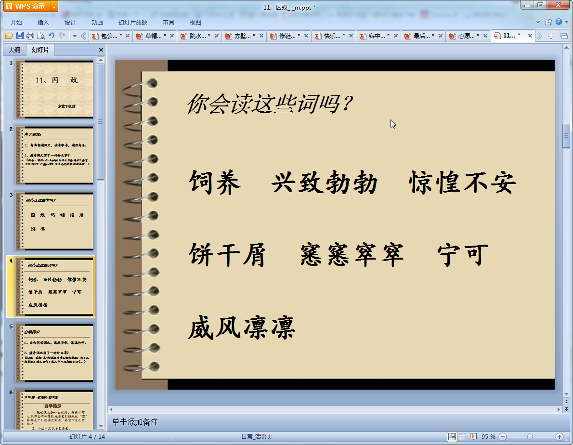Image resolution: width=573 pixels, height=445 pixels.
Task: Collapse the ribbon with the chevron near help
Action: pos(538,22)
